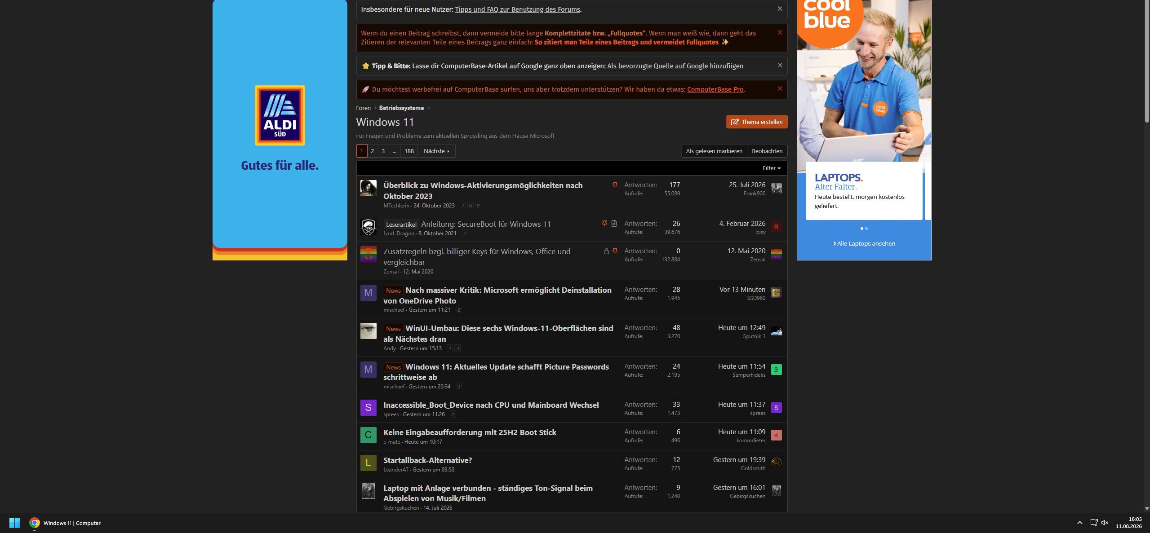This screenshot has height=533, width=1150.
Task: Dismiss the Google preferred source tip
Action: [780, 65]
